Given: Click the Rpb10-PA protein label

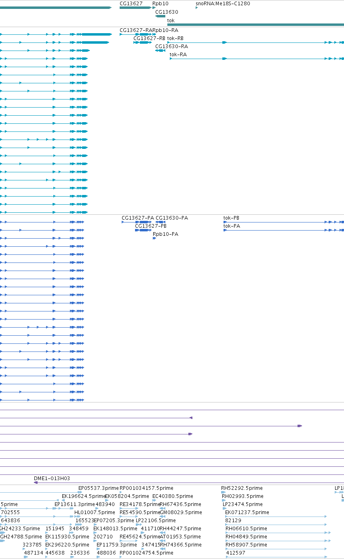Looking at the screenshot, I should click(165, 234).
